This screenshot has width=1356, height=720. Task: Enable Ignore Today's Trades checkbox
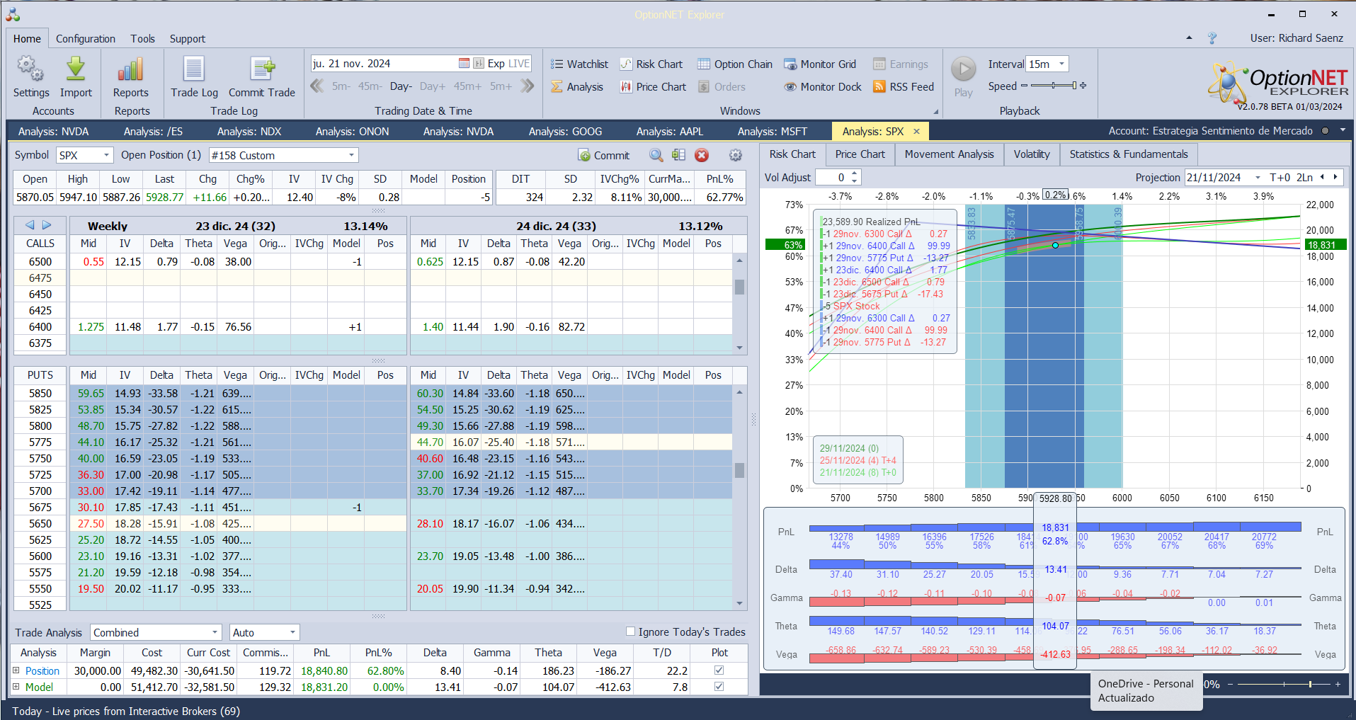point(630,632)
